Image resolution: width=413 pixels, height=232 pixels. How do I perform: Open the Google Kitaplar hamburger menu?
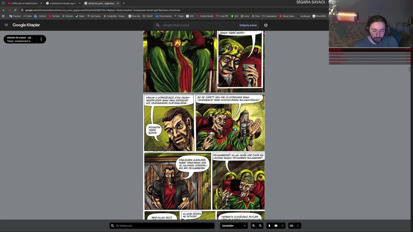[6, 25]
